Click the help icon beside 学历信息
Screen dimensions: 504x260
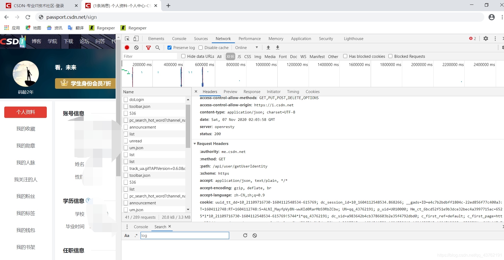click(88, 200)
